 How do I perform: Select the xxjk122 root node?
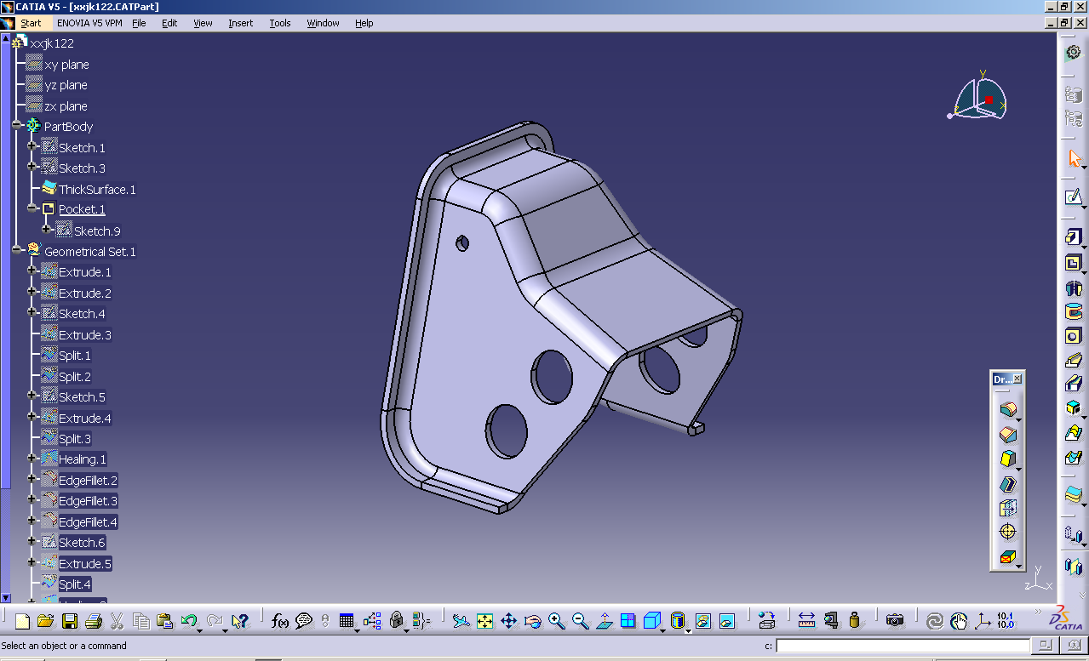[x=52, y=43]
